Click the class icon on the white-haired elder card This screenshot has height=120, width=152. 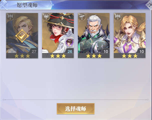click(82, 16)
